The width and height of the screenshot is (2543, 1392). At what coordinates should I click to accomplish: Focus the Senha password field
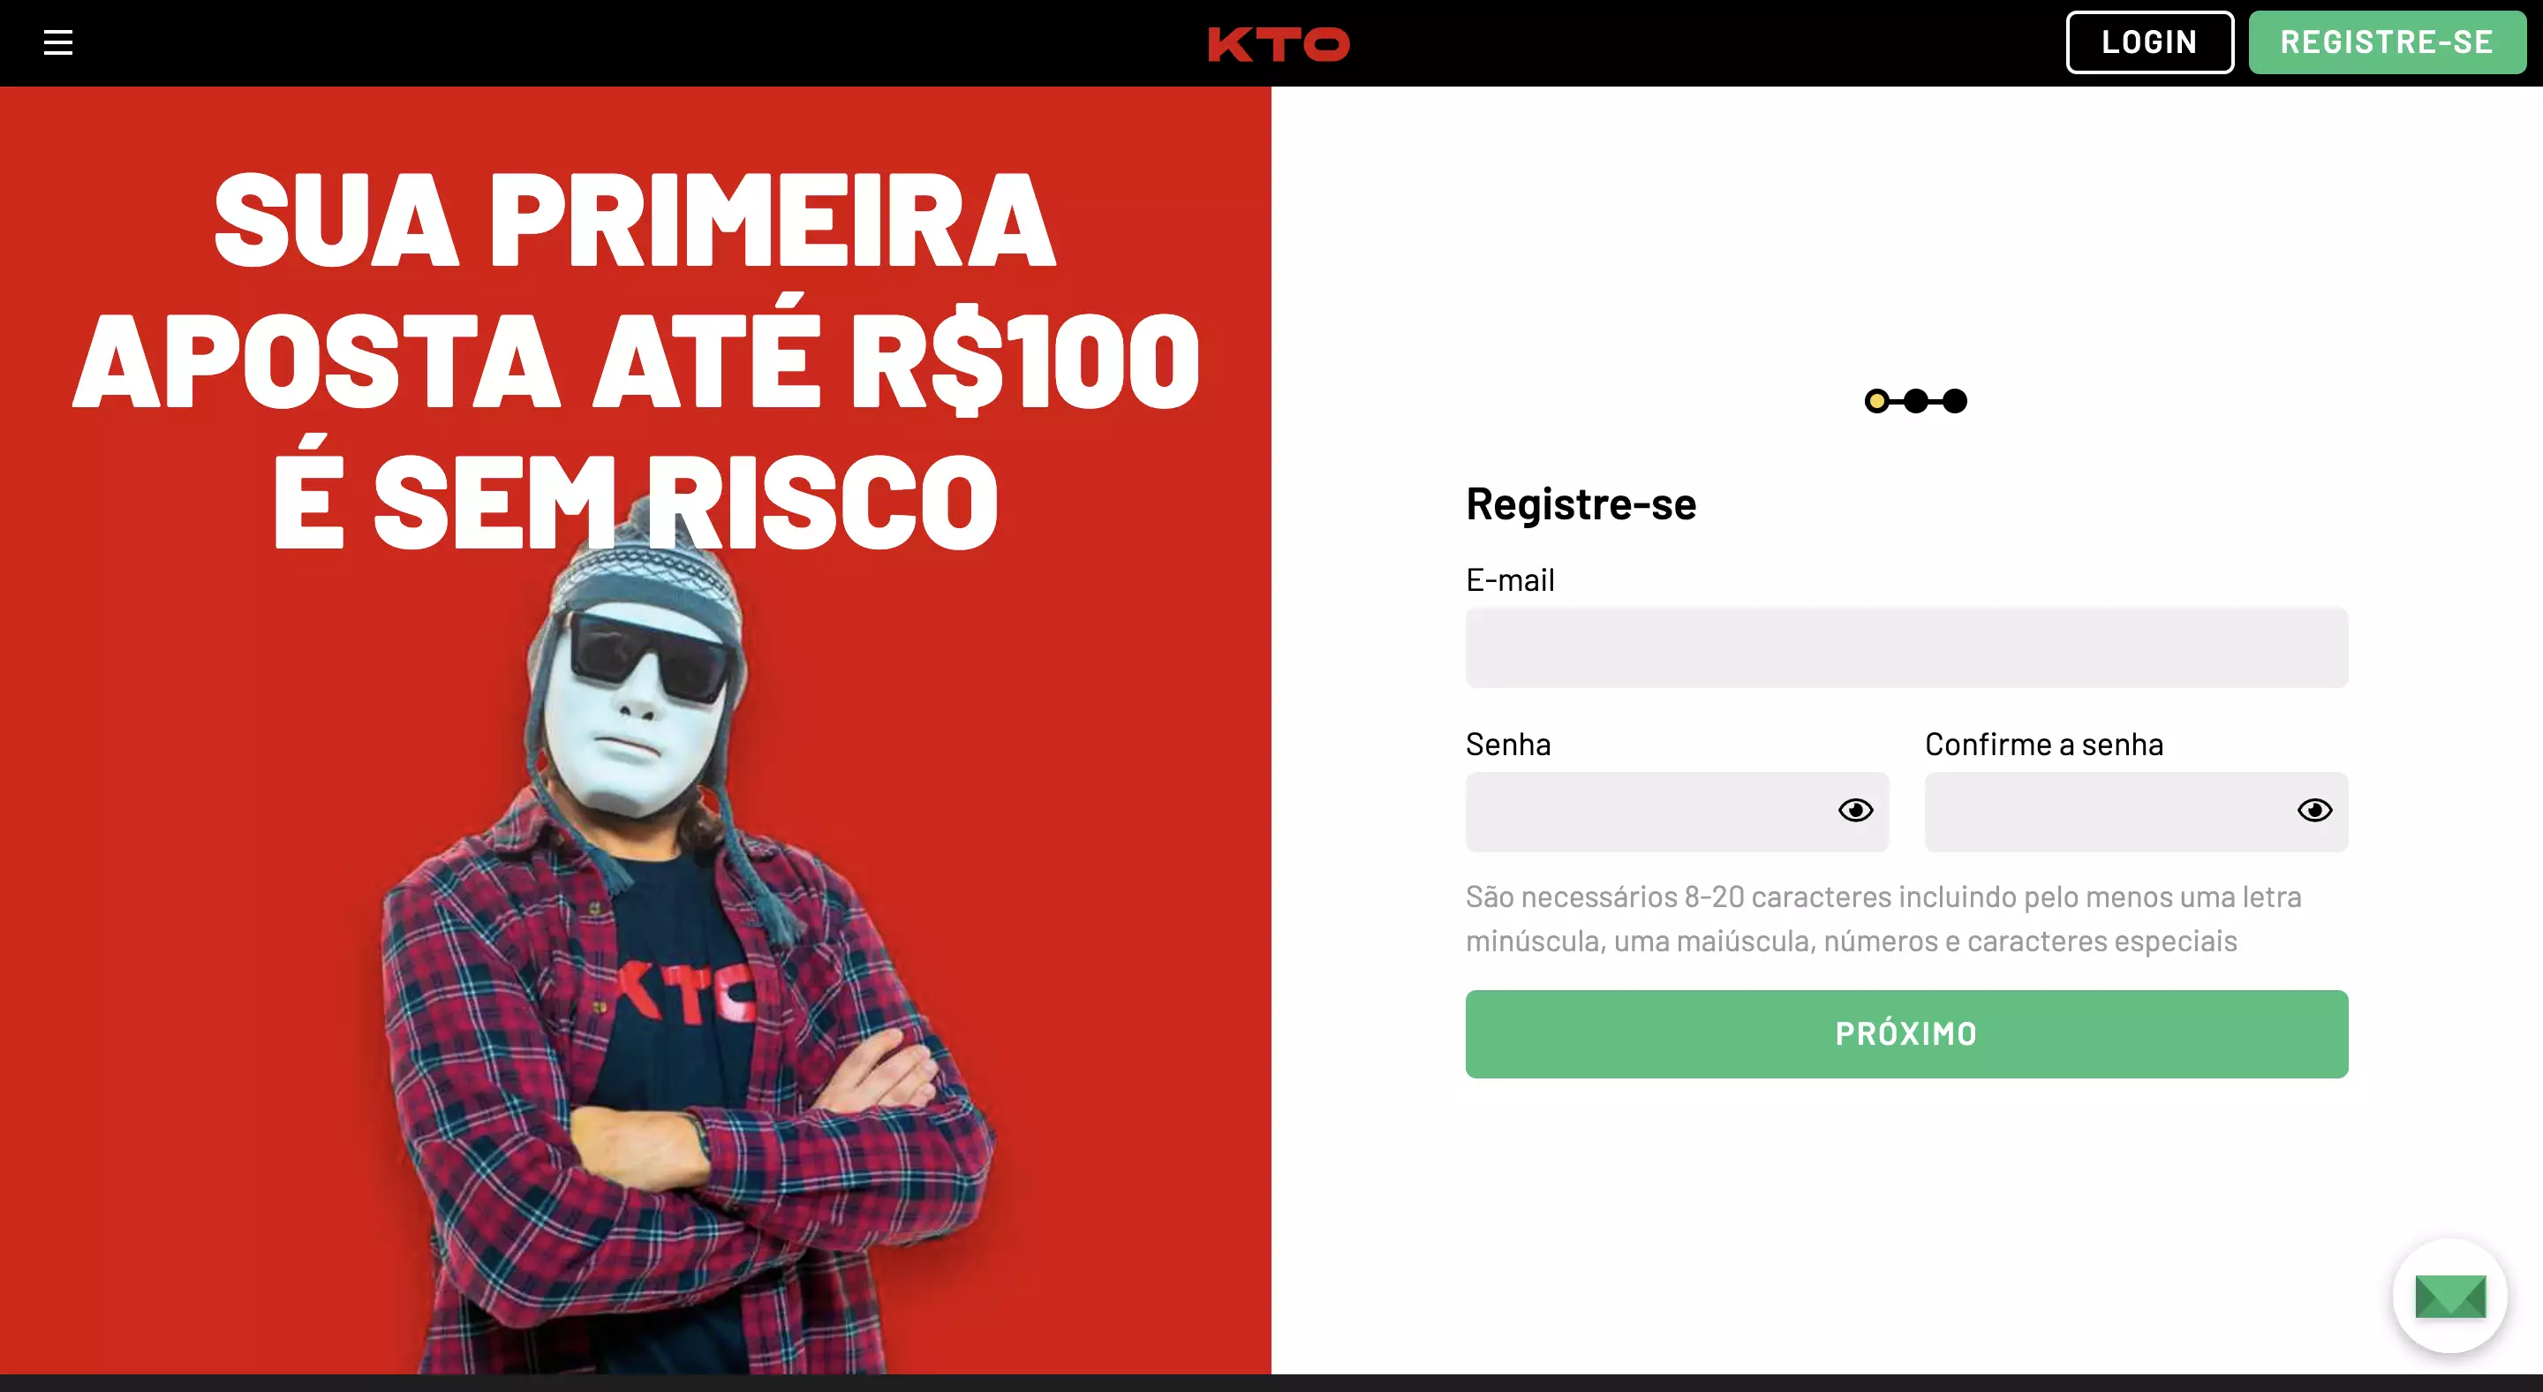[x=1676, y=812]
